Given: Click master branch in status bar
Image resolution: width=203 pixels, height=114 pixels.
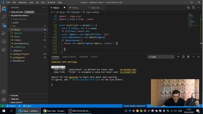Looking at the screenshot, I should [x=11, y=106].
